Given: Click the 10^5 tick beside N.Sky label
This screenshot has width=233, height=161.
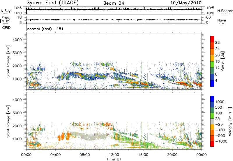Looking at the screenshot, I should click(18, 8).
